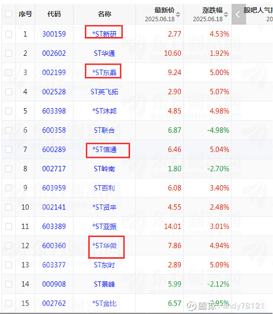This screenshot has width=273, height=314.
Task: Check the box for row 1 *ST新研
Action: pos(8,34)
